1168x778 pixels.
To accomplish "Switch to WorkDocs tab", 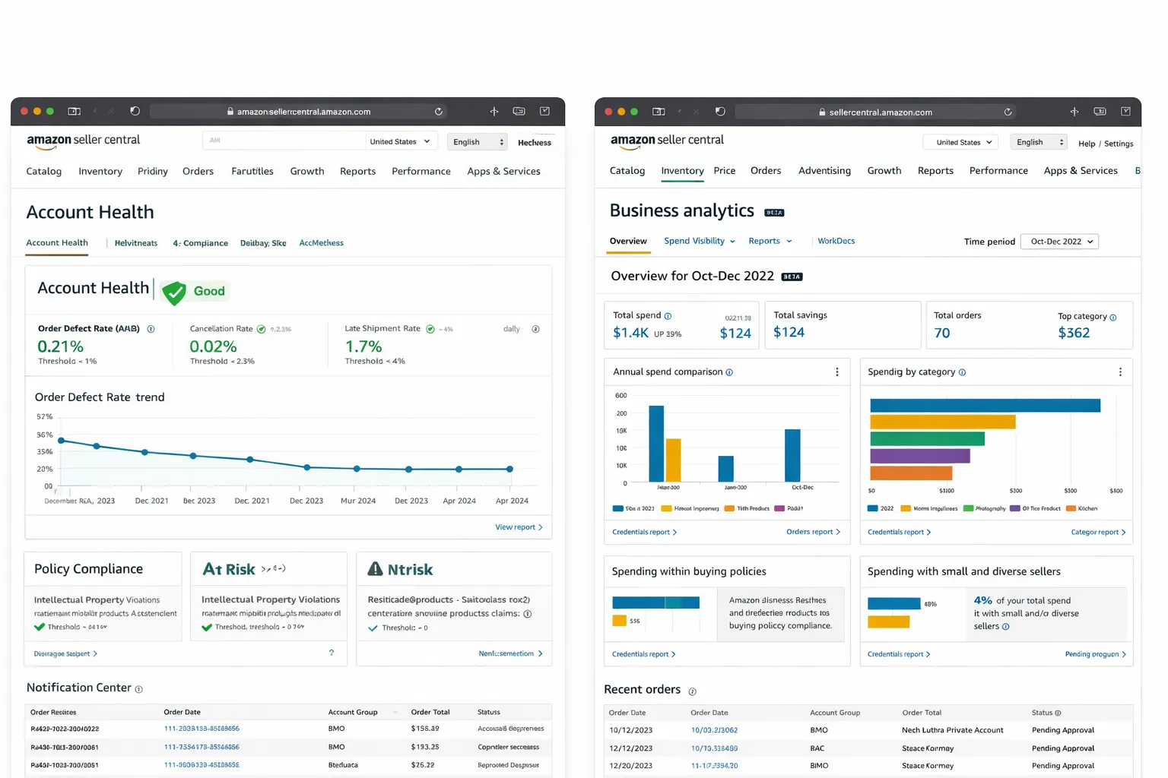I will coord(836,241).
